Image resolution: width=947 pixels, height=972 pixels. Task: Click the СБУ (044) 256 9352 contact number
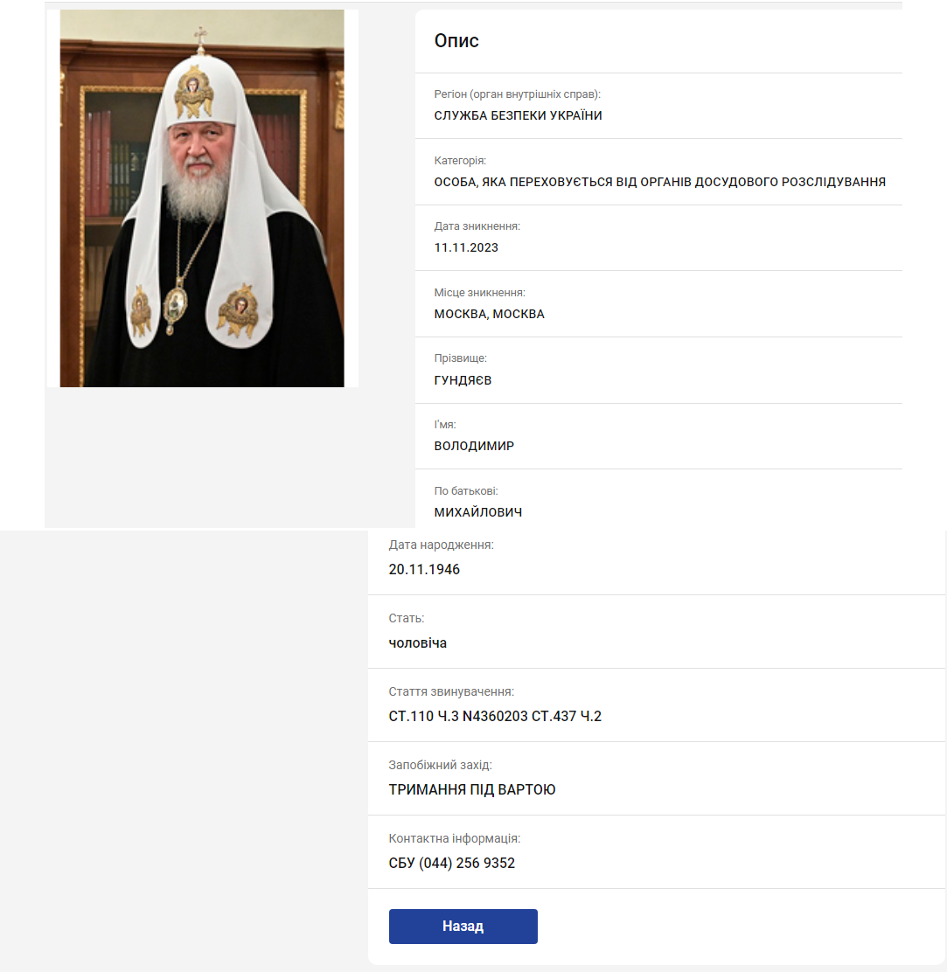click(451, 864)
